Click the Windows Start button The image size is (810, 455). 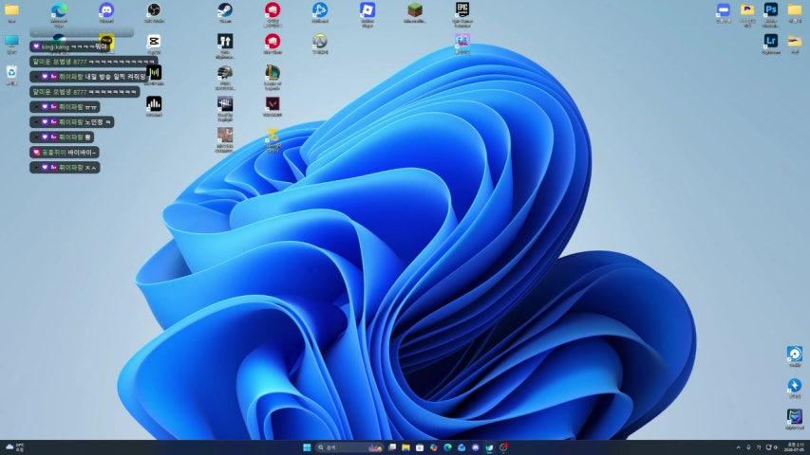coord(307,447)
